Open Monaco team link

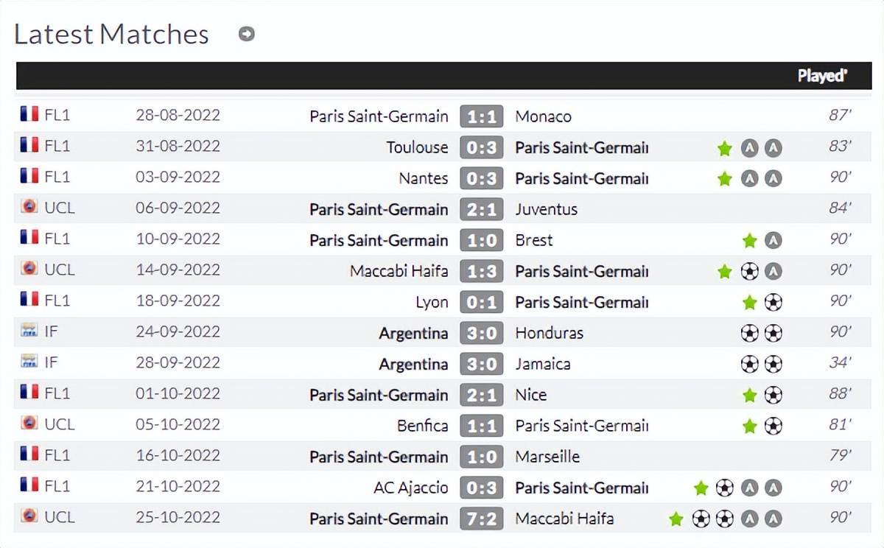click(x=543, y=116)
